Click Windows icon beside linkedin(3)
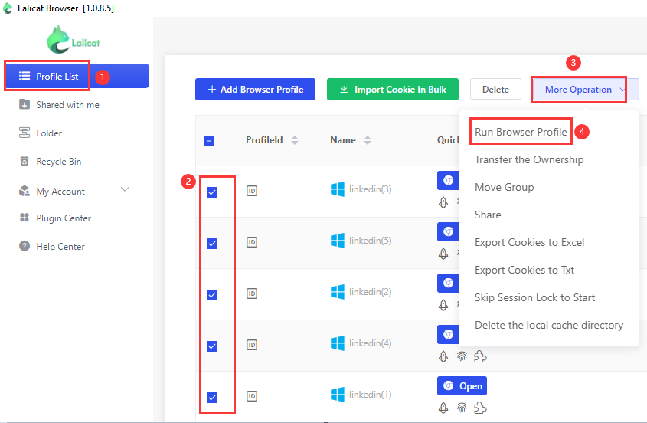Image resolution: width=647 pixels, height=423 pixels. [x=338, y=189]
